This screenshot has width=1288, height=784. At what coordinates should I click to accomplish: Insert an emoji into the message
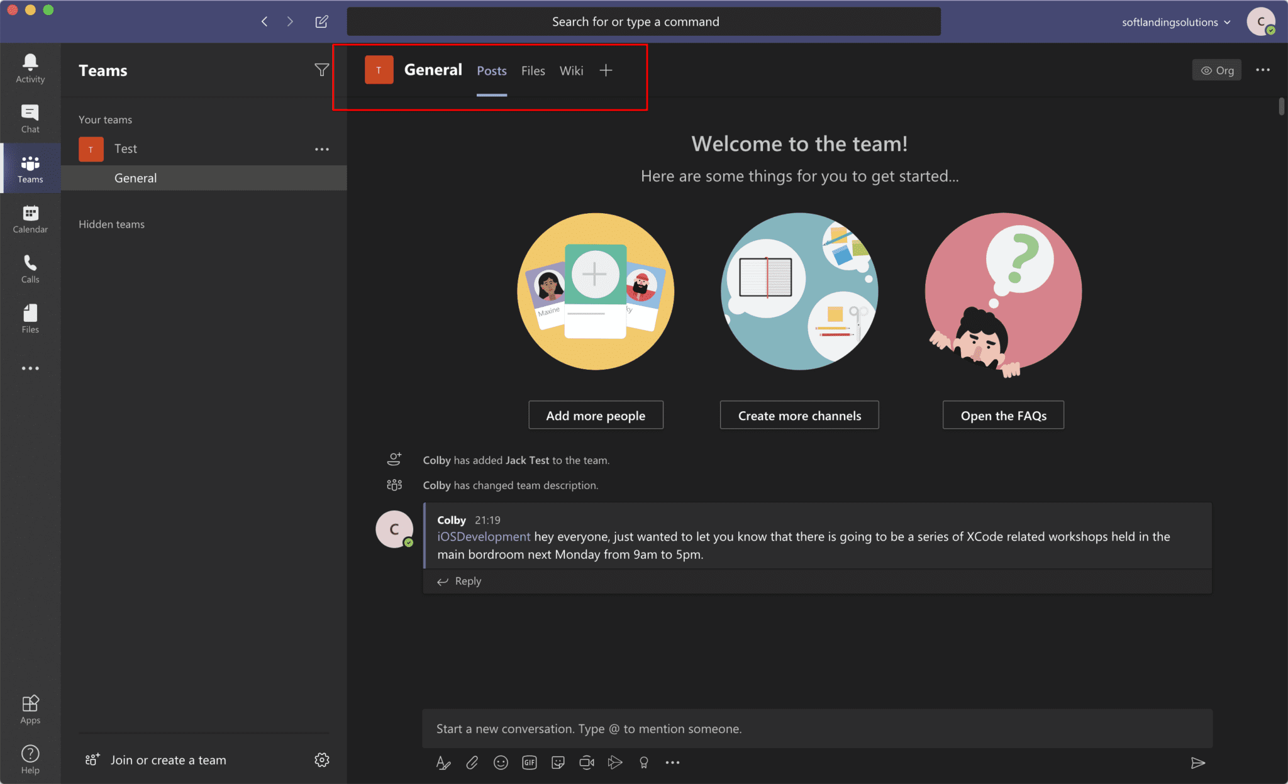(501, 762)
